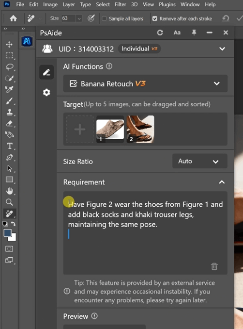Select the Move tool

coord(9,45)
